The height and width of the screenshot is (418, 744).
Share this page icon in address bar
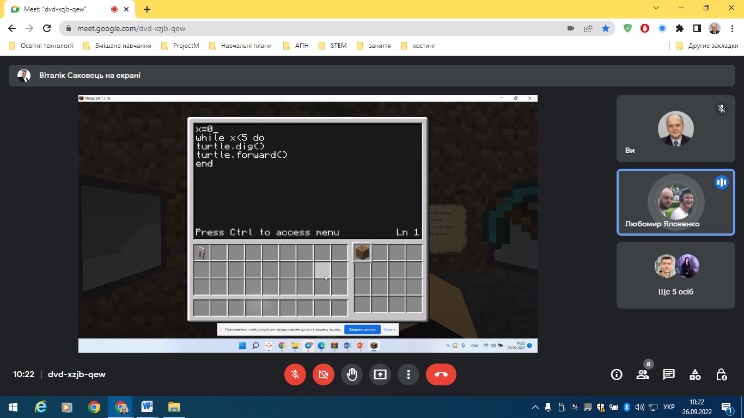[x=588, y=28]
